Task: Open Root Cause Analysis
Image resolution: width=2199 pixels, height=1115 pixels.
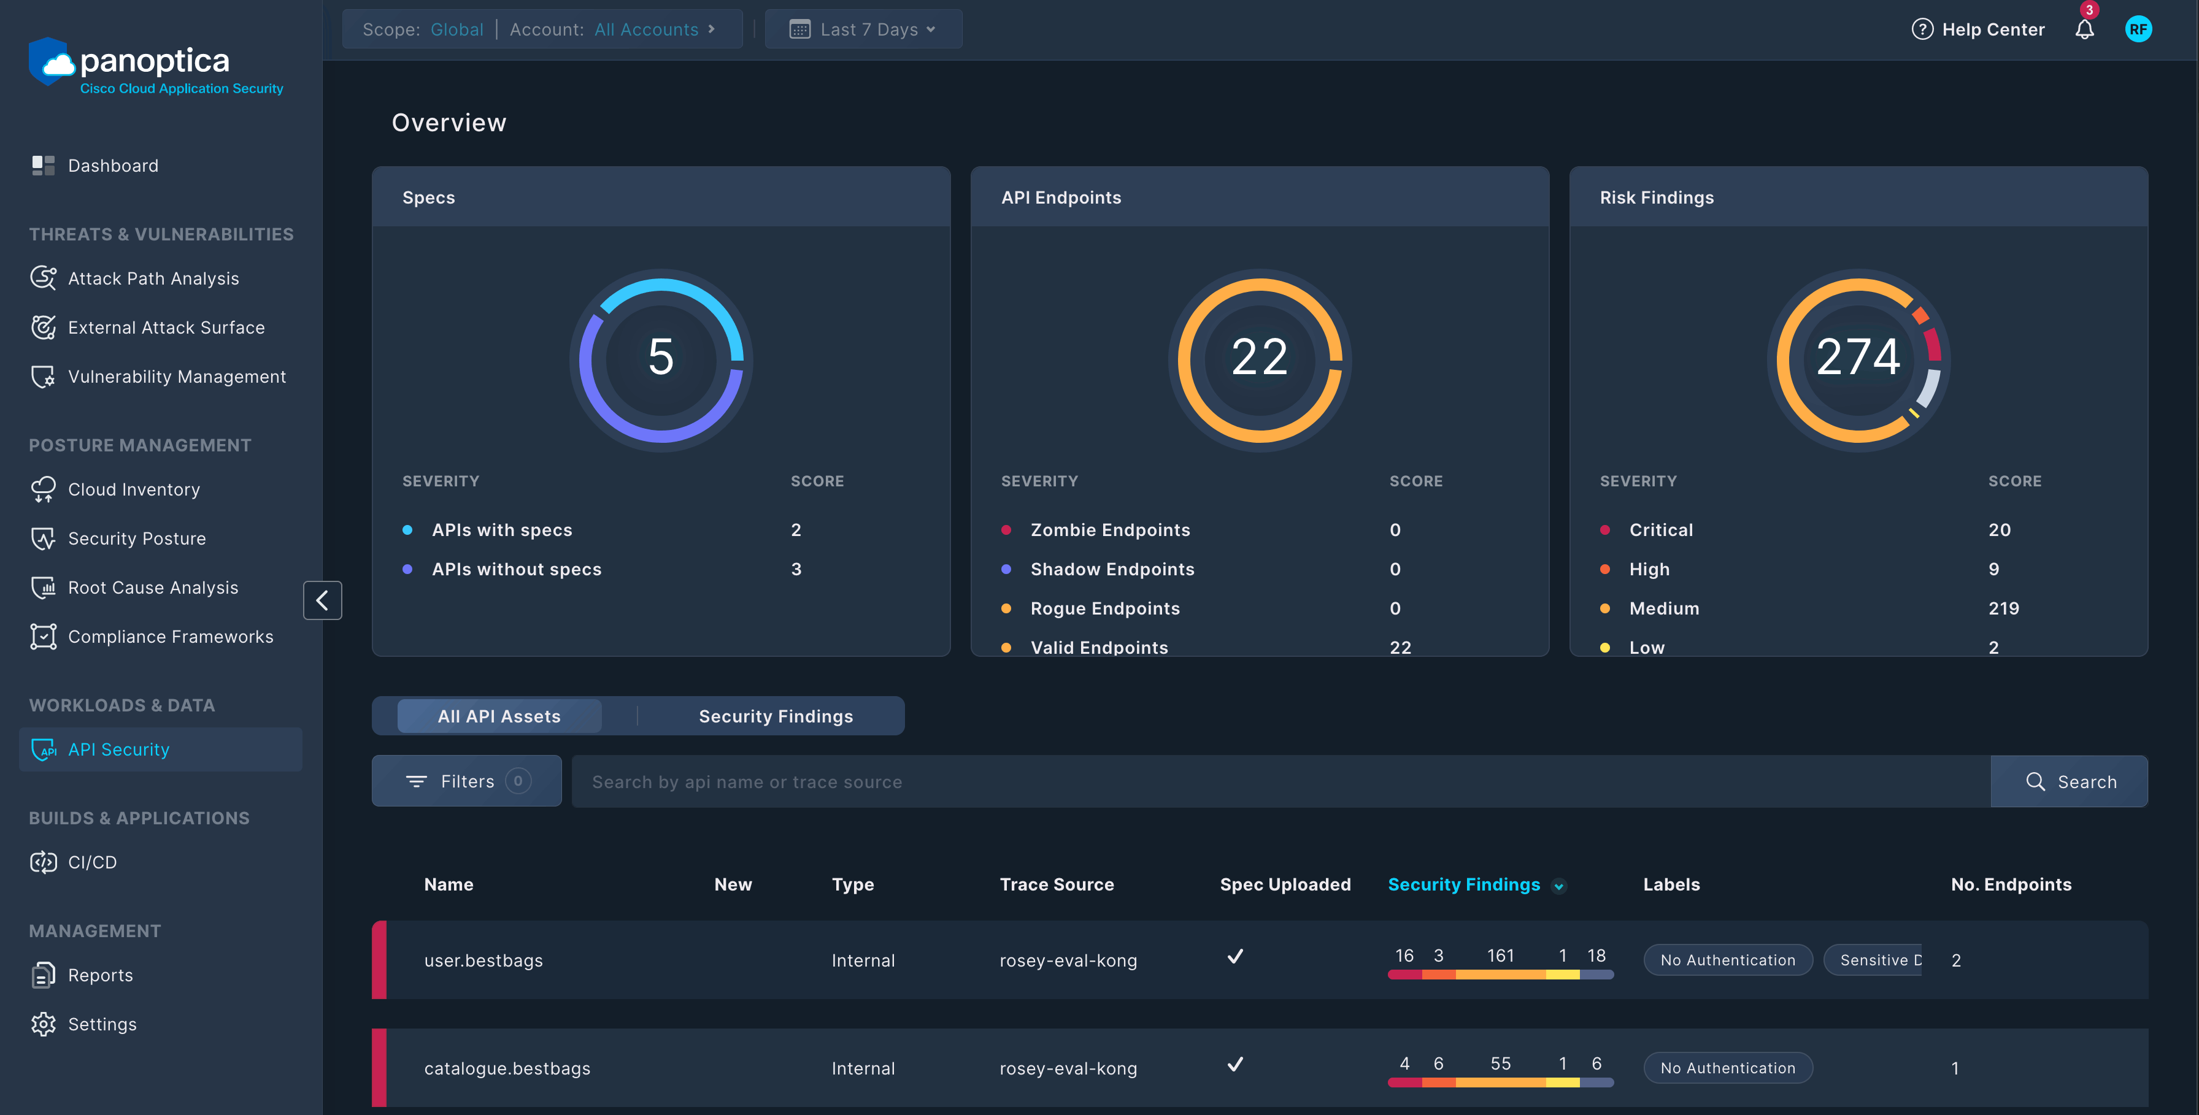Action: pos(153,587)
